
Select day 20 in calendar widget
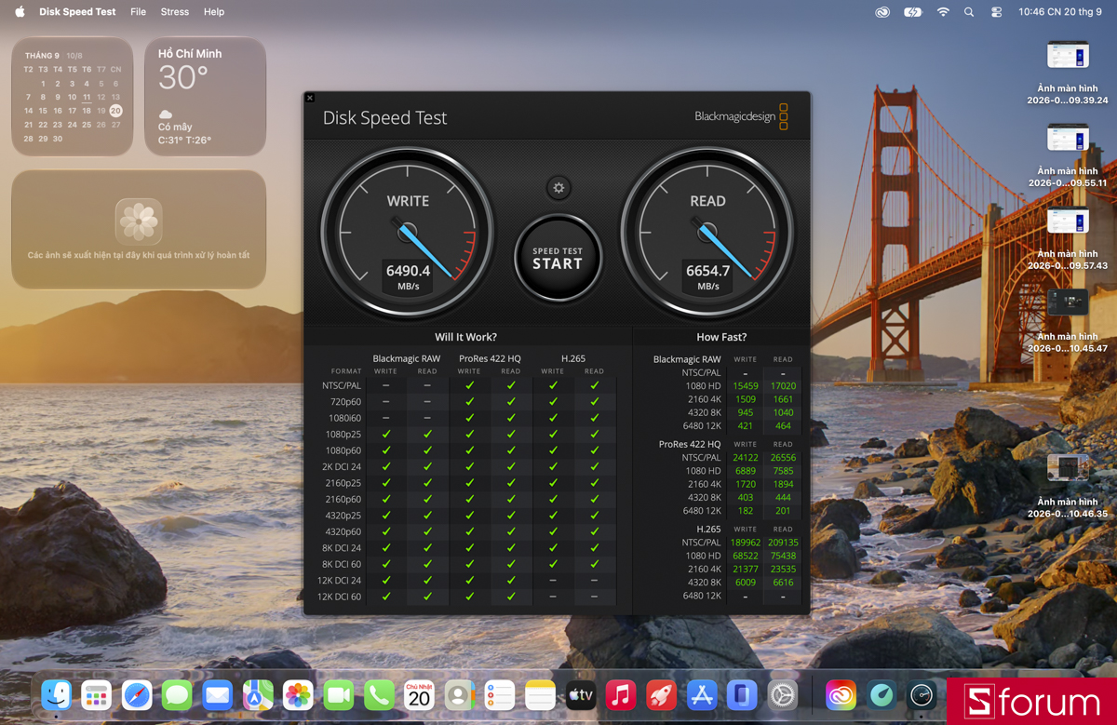tap(115, 111)
